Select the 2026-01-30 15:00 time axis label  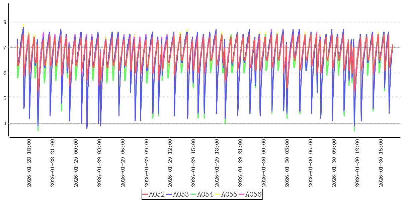coord(381,163)
